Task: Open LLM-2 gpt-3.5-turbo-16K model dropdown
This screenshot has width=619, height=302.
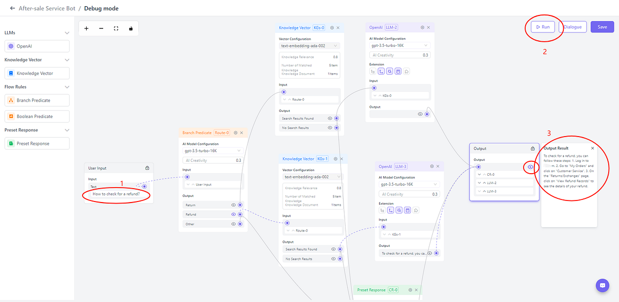Action: tap(400, 45)
